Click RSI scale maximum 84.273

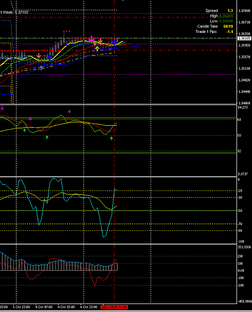coord(242,107)
